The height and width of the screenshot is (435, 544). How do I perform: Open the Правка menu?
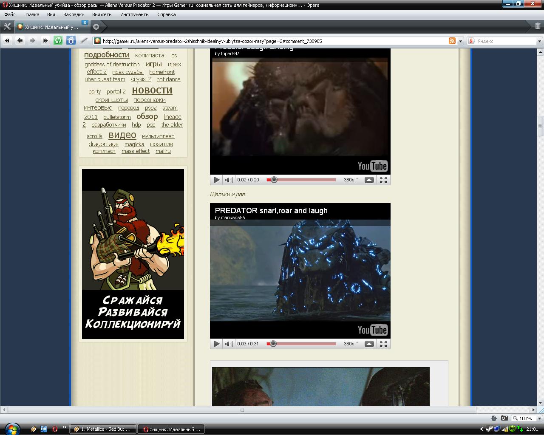[31, 14]
